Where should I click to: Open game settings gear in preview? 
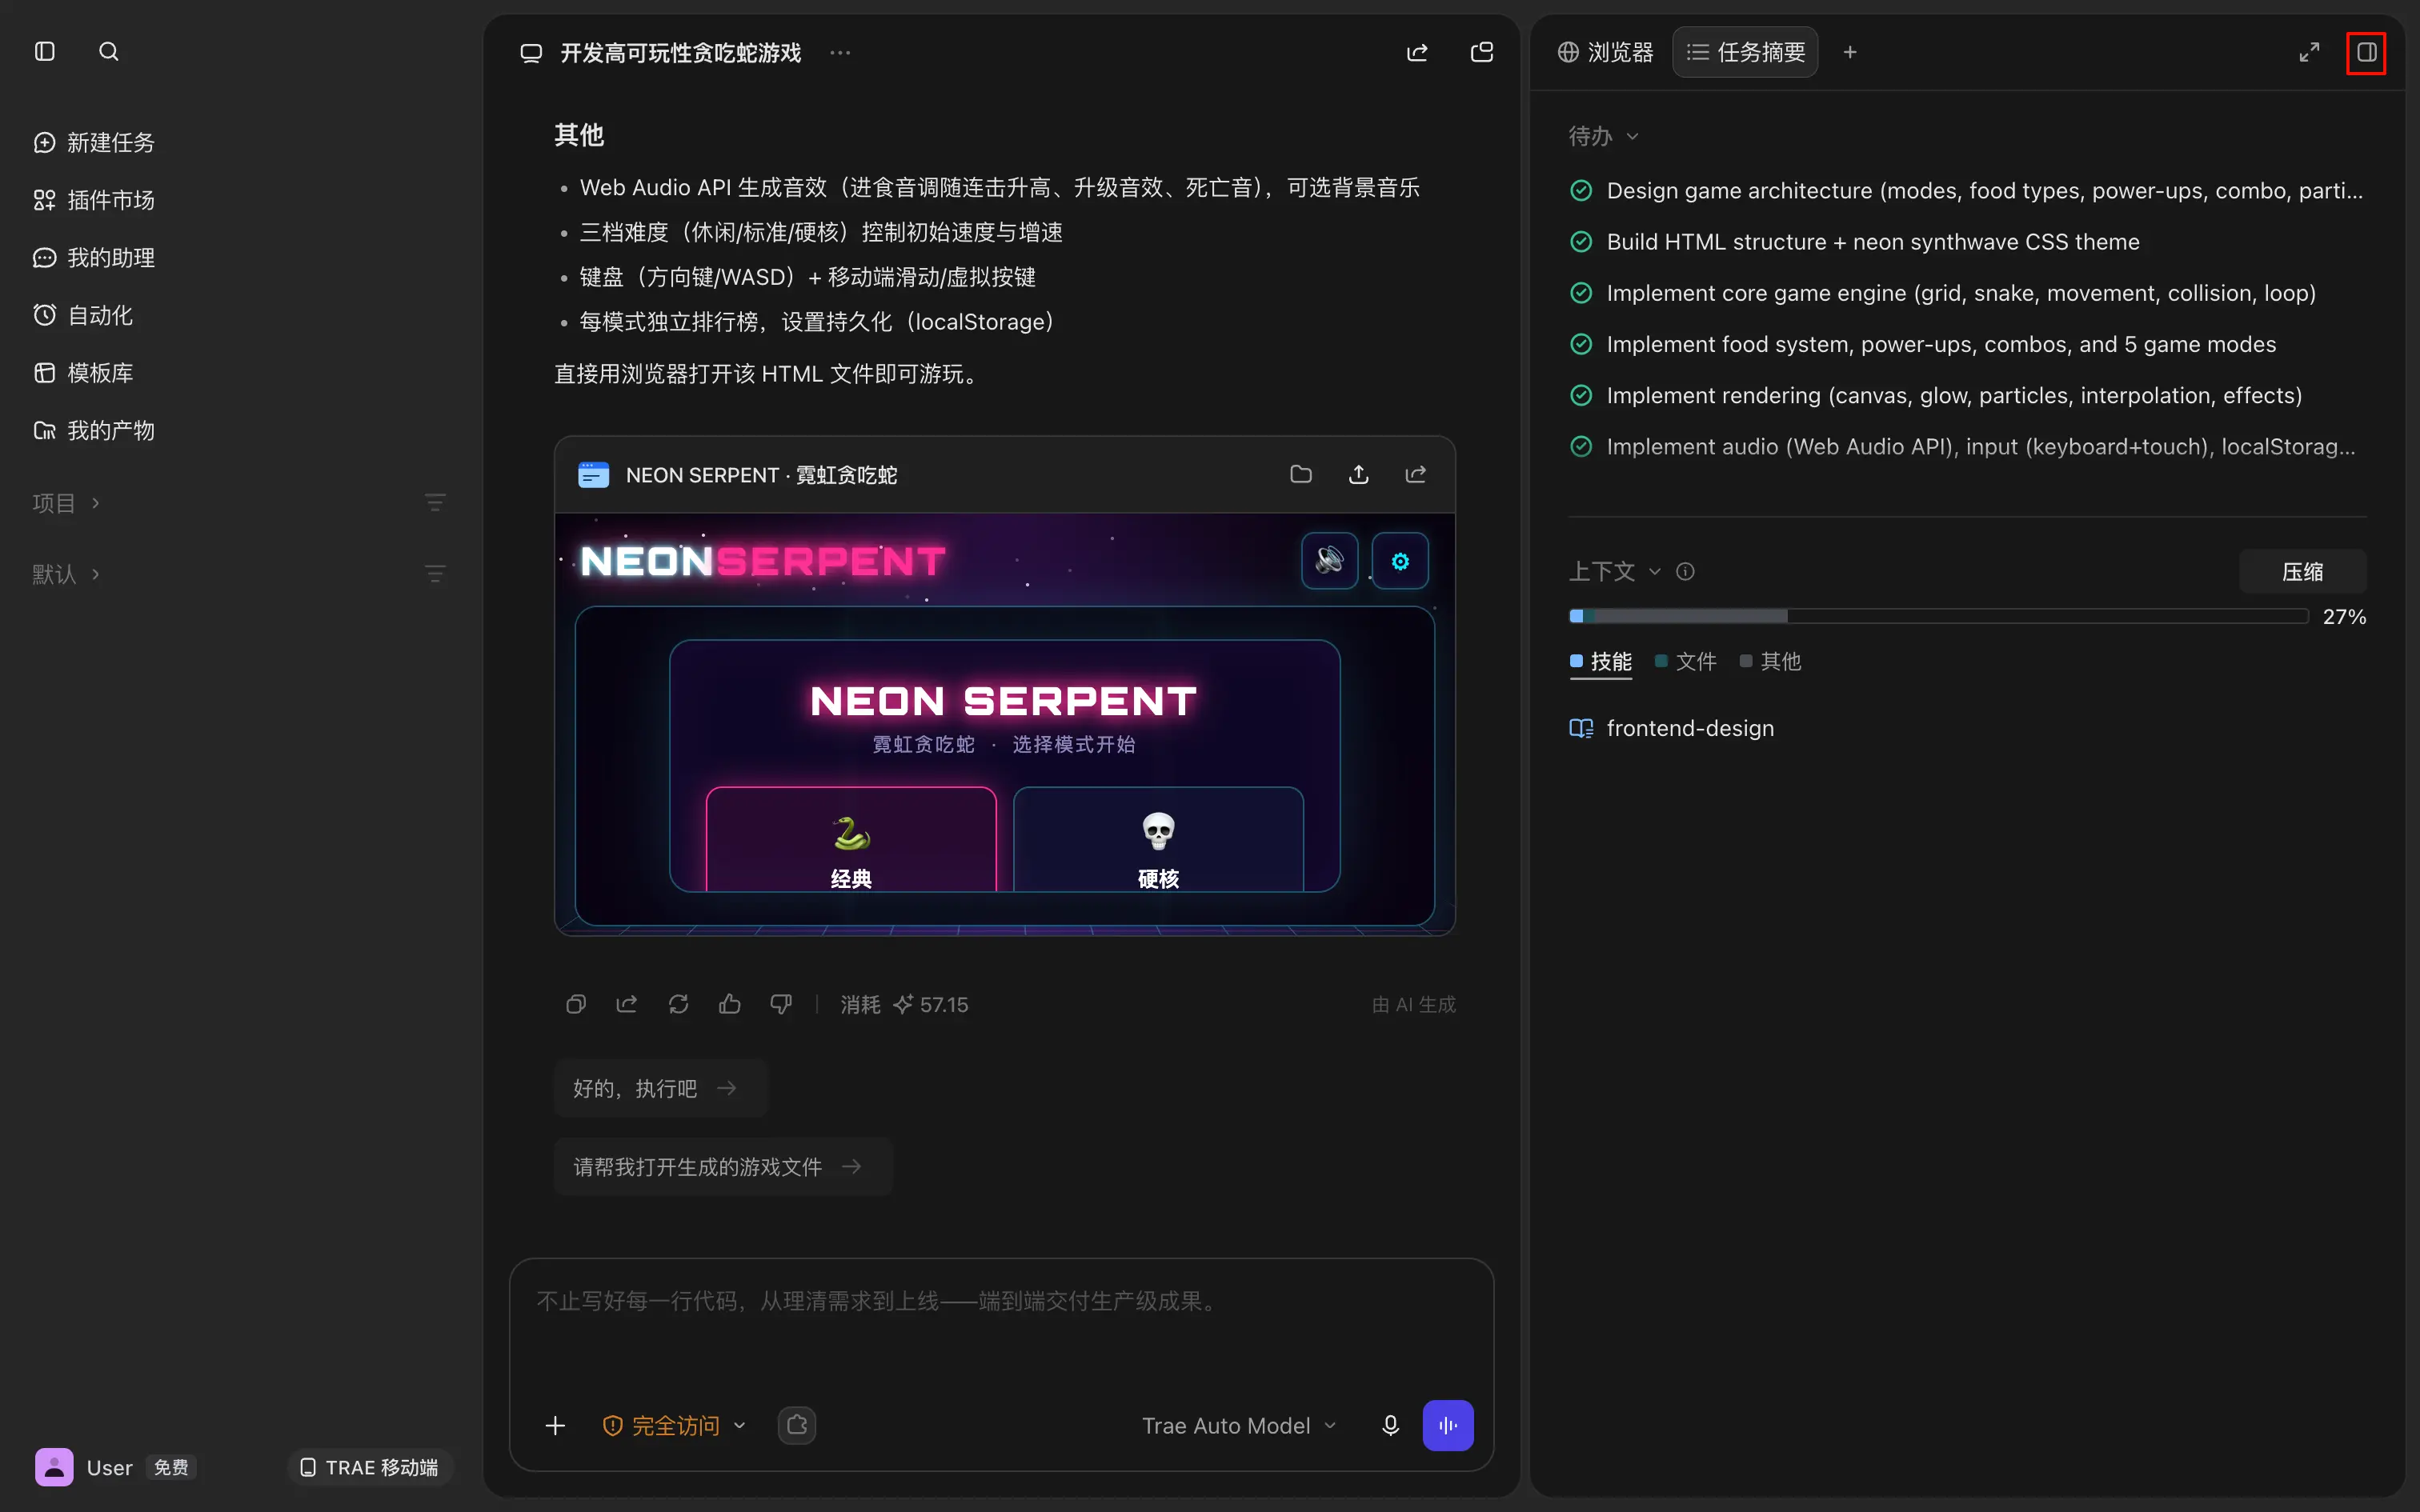[1400, 560]
